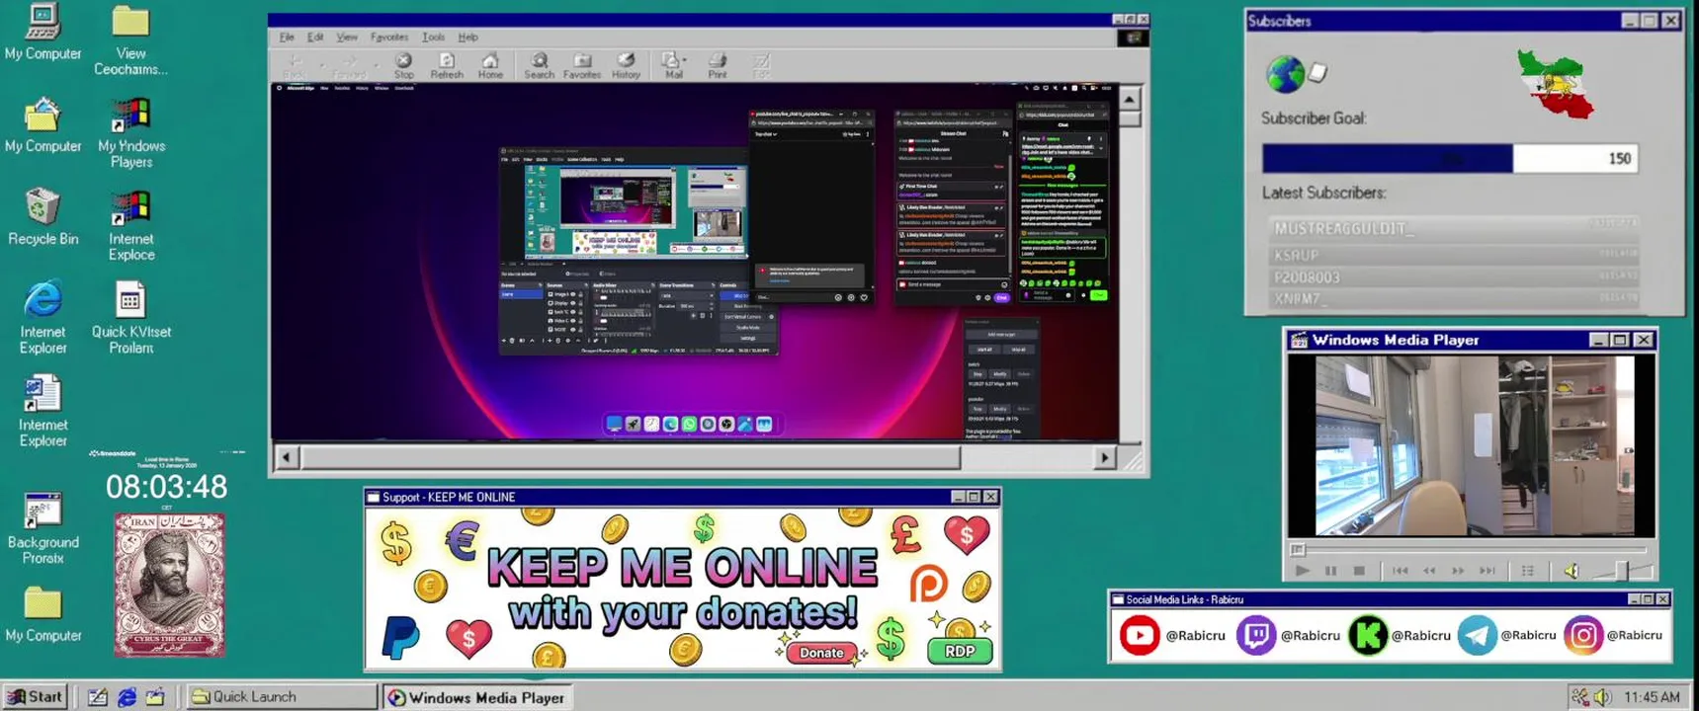The height and width of the screenshot is (711, 1699).
Task: Click the globe icon in Subscribers window
Action: click(1285, 73)
